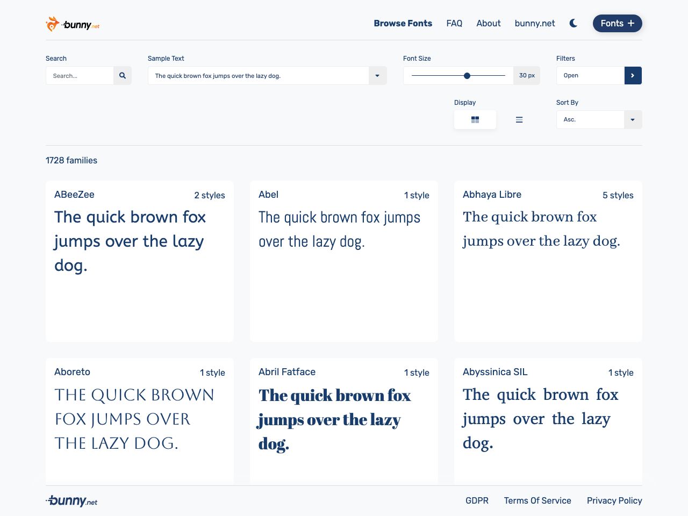Screen dimensions: 688x516
Task: Adjust the Font Size slider
Action: click(467, 75)
